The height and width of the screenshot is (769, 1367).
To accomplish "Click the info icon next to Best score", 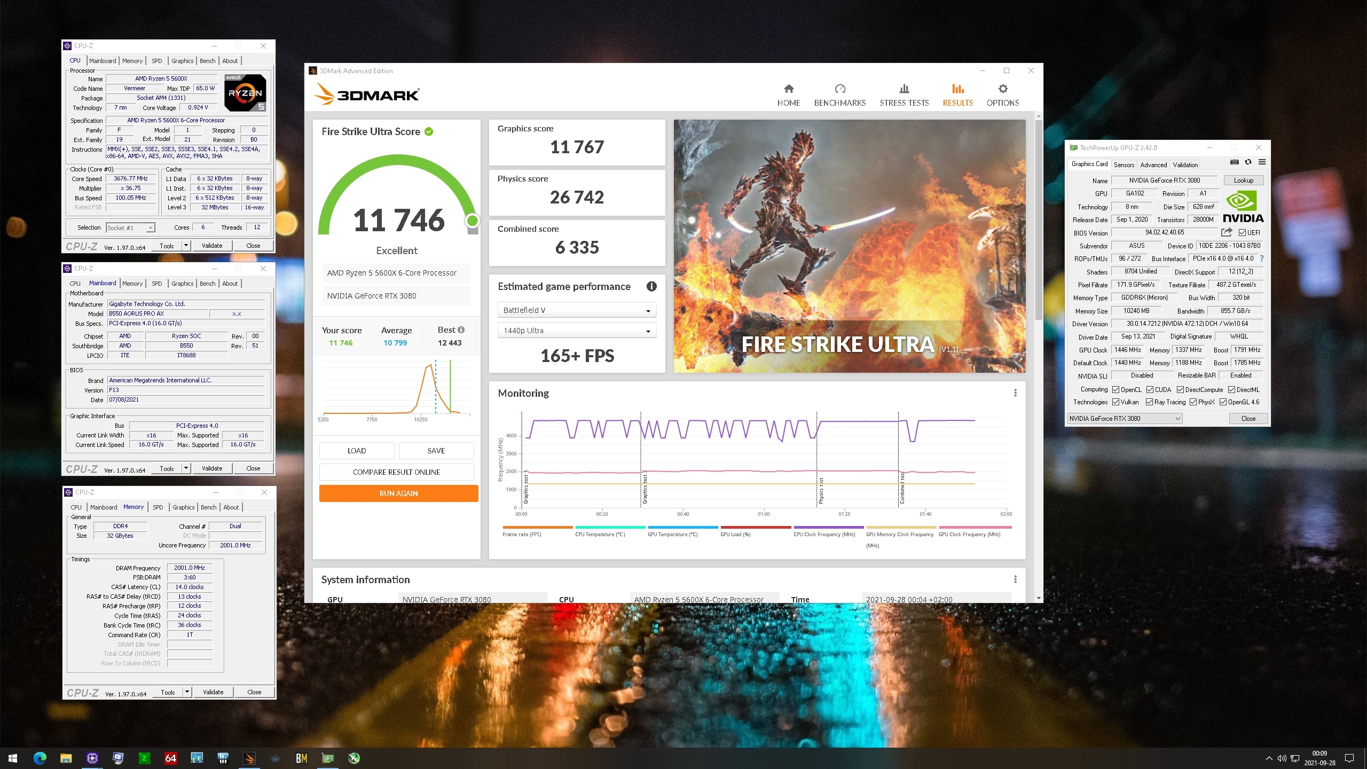I will click(461, 329).
